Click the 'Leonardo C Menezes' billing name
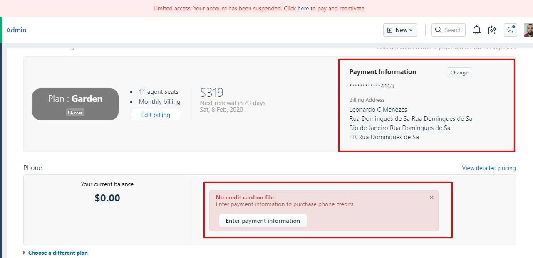533x258 pixels. point(378,110)
